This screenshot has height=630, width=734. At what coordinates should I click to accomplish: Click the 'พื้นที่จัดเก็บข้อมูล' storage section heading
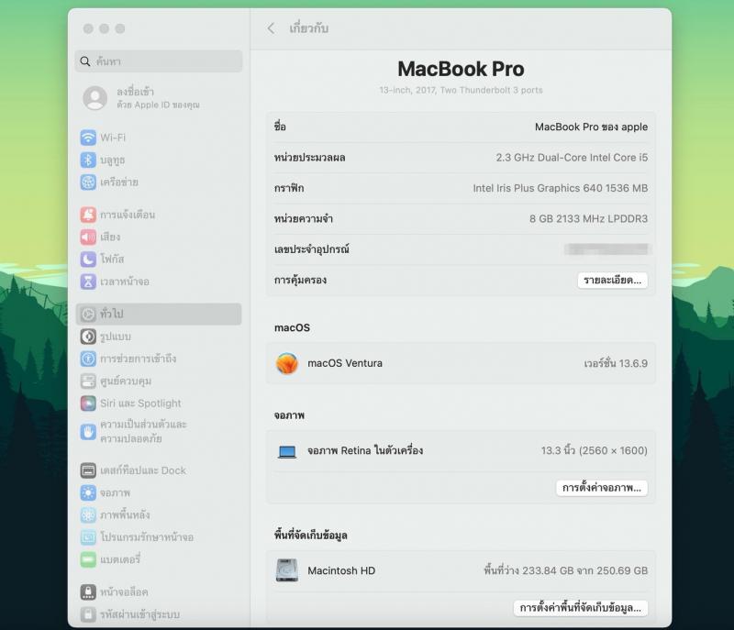(311, 535)
